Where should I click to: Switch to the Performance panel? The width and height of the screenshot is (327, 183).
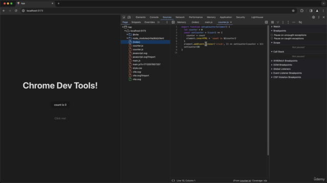(196, 17)
